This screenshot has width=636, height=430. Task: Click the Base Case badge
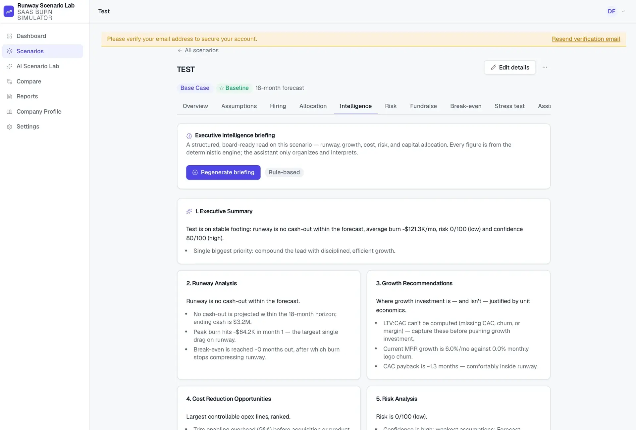[195, 88]
